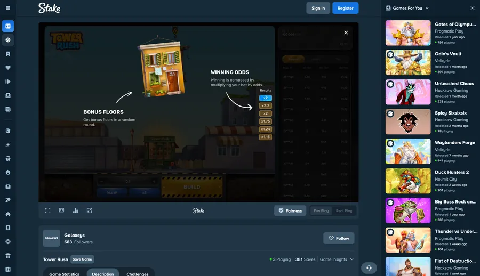Open the circular target icon in the sidebar
This screenshot has width=480, height=276.
click(x=8, y=242)
